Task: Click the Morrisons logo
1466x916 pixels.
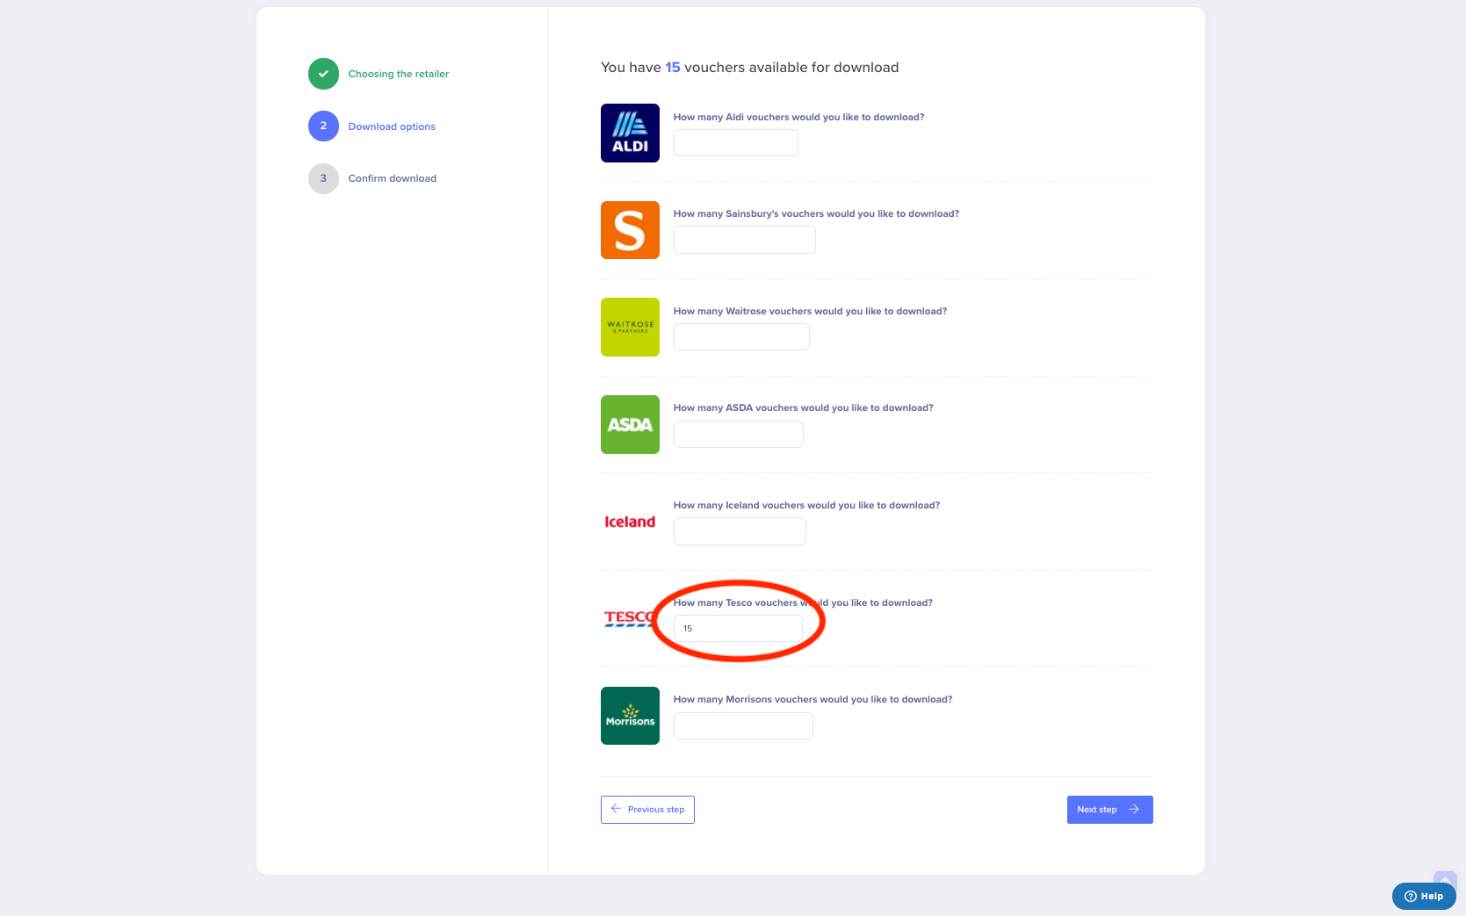Action: pyautogui.click(x=630, y=716)
